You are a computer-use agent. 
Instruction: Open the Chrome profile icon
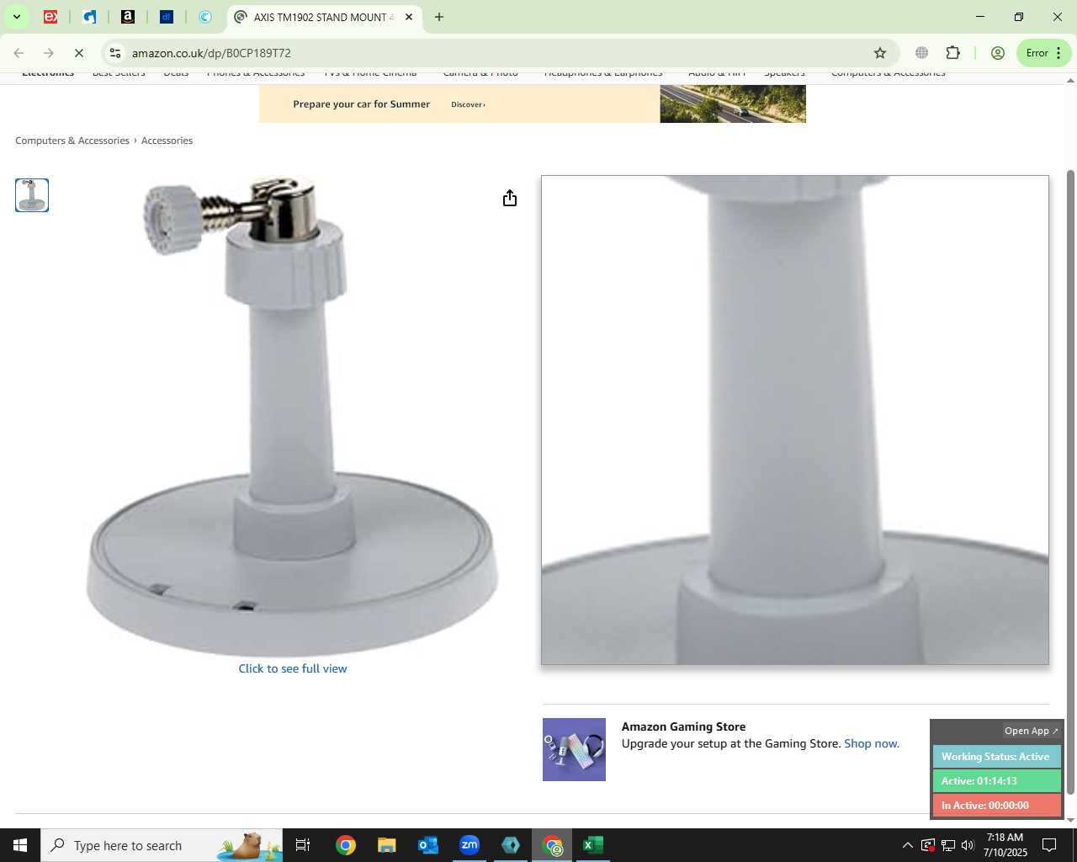tap(998, 53)
